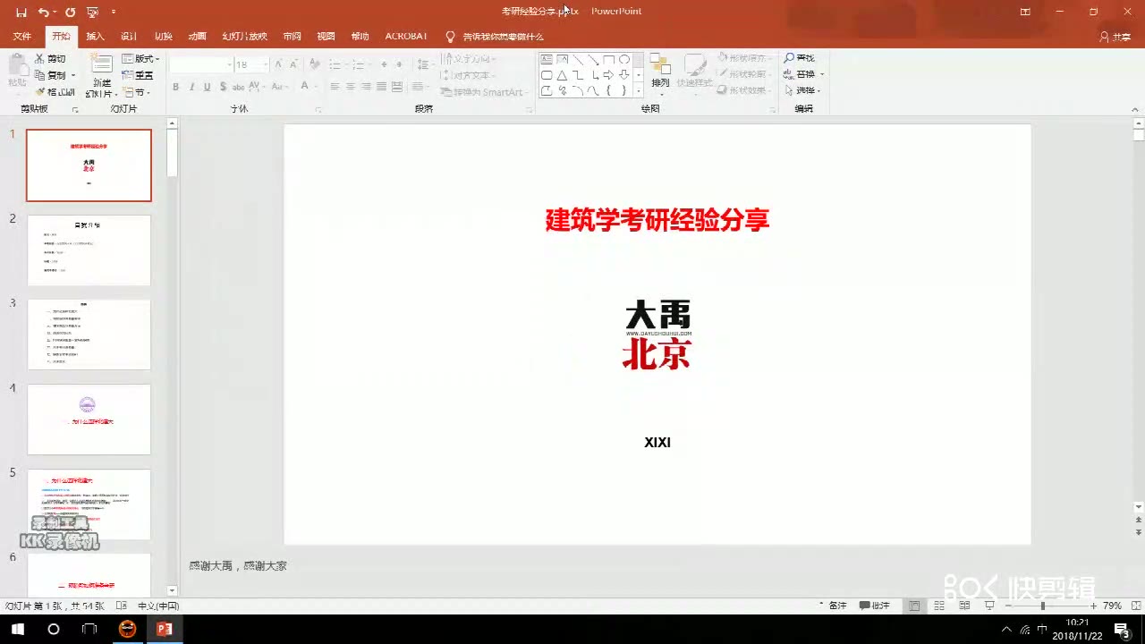This screenshot has width=1145, height=644.
Task: Open the Cortana search circle on taskbar
Action: [x=54, y=629]
